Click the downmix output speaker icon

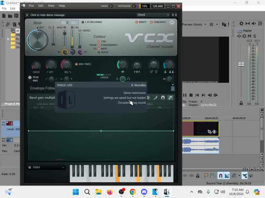point(254,23)
